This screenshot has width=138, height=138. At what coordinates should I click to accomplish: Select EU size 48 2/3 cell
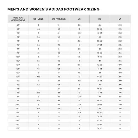point(100,100)
